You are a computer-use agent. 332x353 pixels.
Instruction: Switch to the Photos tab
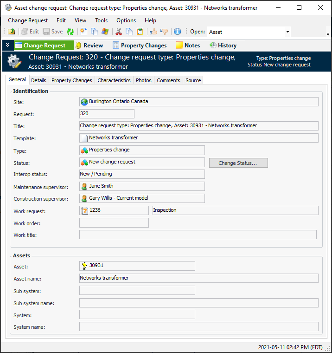[143, 80]
